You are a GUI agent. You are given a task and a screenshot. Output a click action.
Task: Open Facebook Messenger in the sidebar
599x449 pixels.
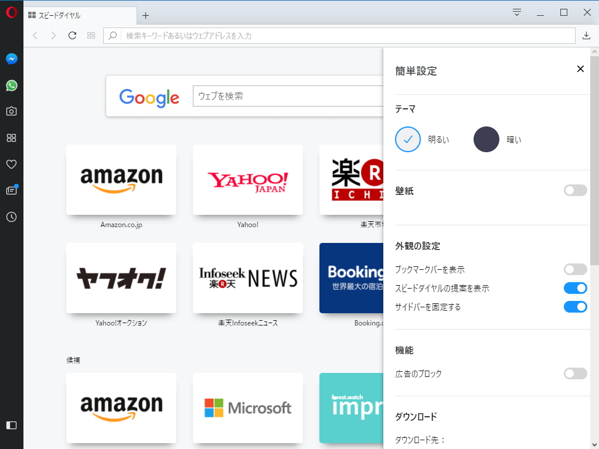point(12,59)
